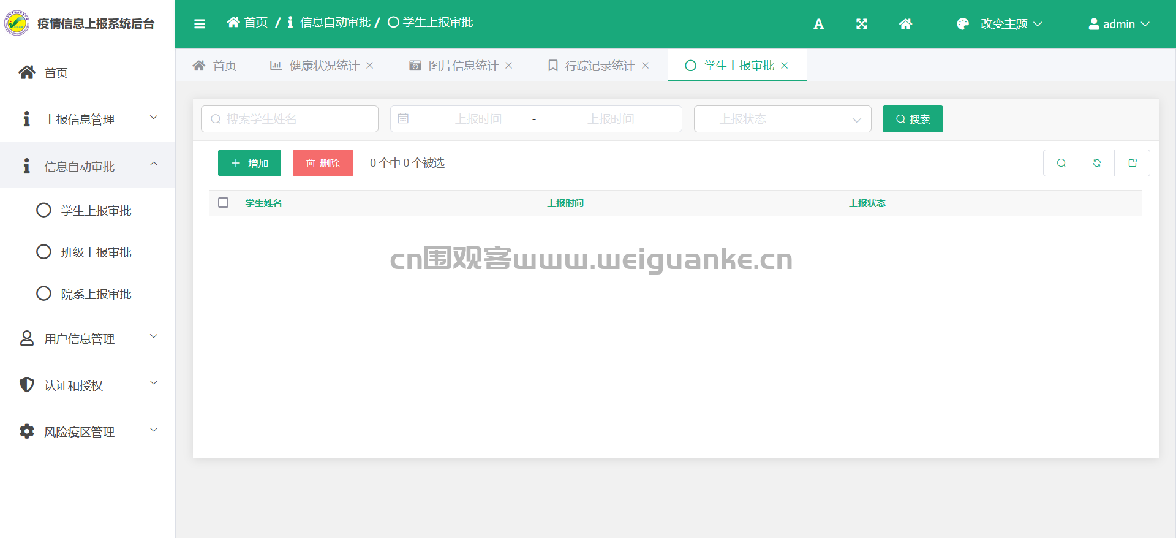1176x538 pixels.
Task: Toggle the hamburger sidebar collapse icon
Action: pos(199,24)
